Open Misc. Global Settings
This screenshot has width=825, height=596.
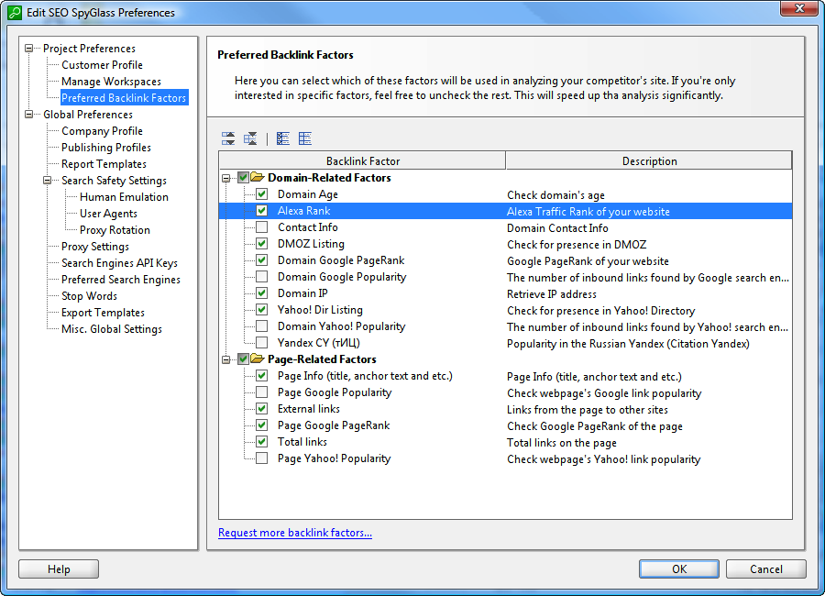(112, 328)
